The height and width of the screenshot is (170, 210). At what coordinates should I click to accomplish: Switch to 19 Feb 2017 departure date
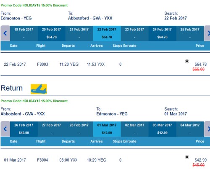pyautogui.click(x=24, y=33)
